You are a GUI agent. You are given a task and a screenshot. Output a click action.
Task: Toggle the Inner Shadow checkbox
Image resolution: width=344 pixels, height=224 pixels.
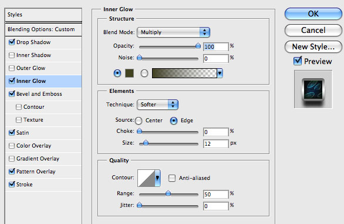pyautogui.click(x=12, y=55)
